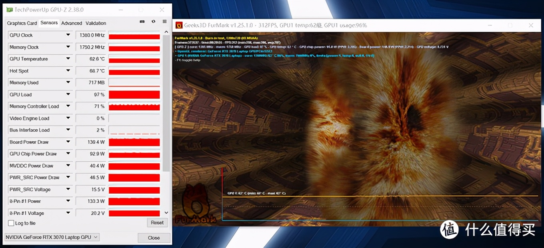Click the Hot Spot value 68.7 °C
Screen dimensions: 544x248
[x=91, y=71]
